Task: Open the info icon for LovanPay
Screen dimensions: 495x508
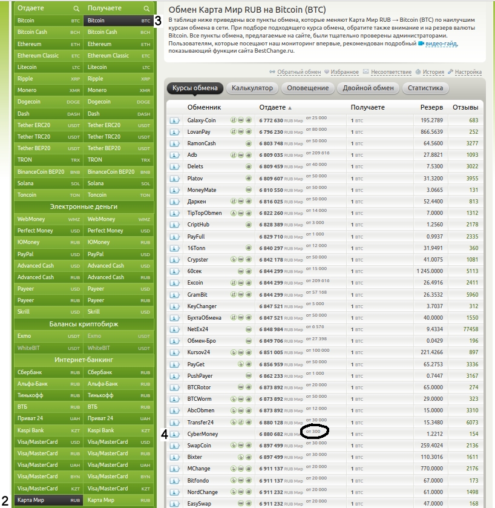Action: (174, 132)
